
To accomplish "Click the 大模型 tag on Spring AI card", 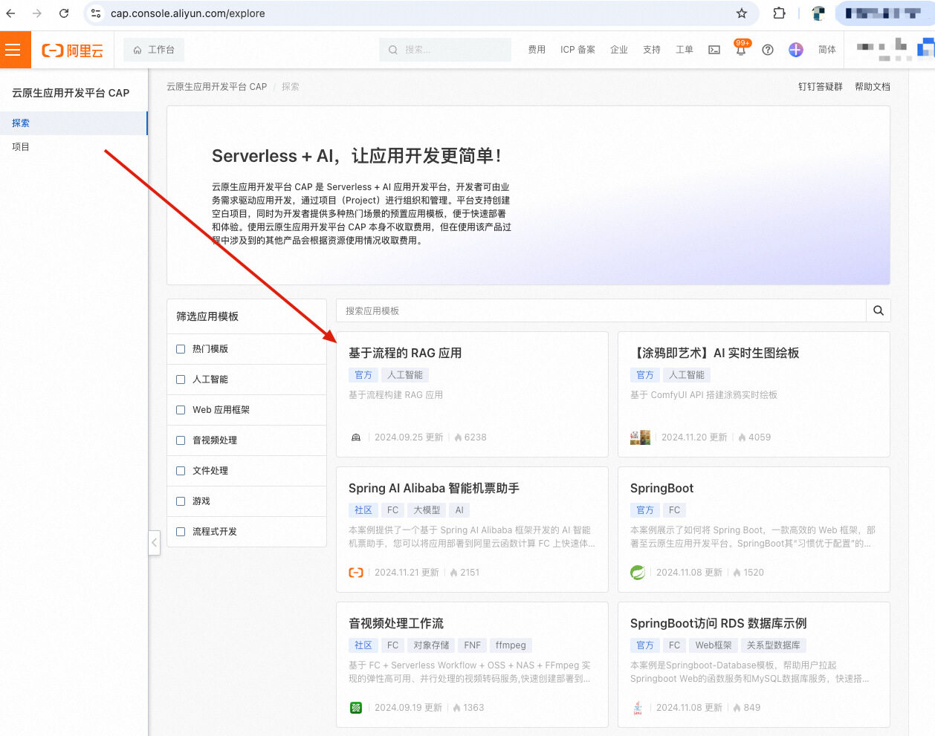I will [427, 510].
